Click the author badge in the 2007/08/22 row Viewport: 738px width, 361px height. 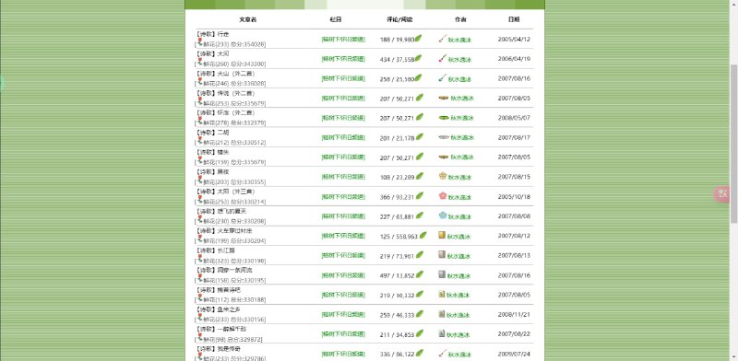pyautogui.click(x=442, y=333)
